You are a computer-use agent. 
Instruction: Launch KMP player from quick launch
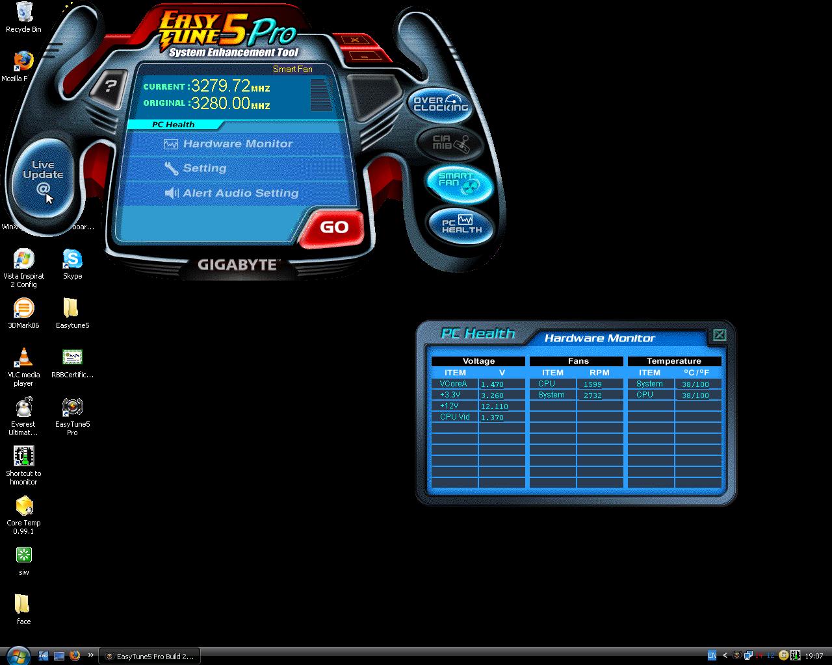click(x=43, y=656)
